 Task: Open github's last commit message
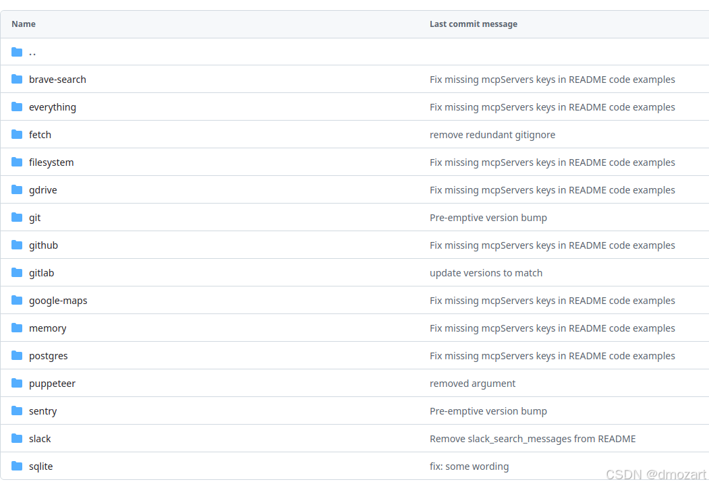(552, 246)
